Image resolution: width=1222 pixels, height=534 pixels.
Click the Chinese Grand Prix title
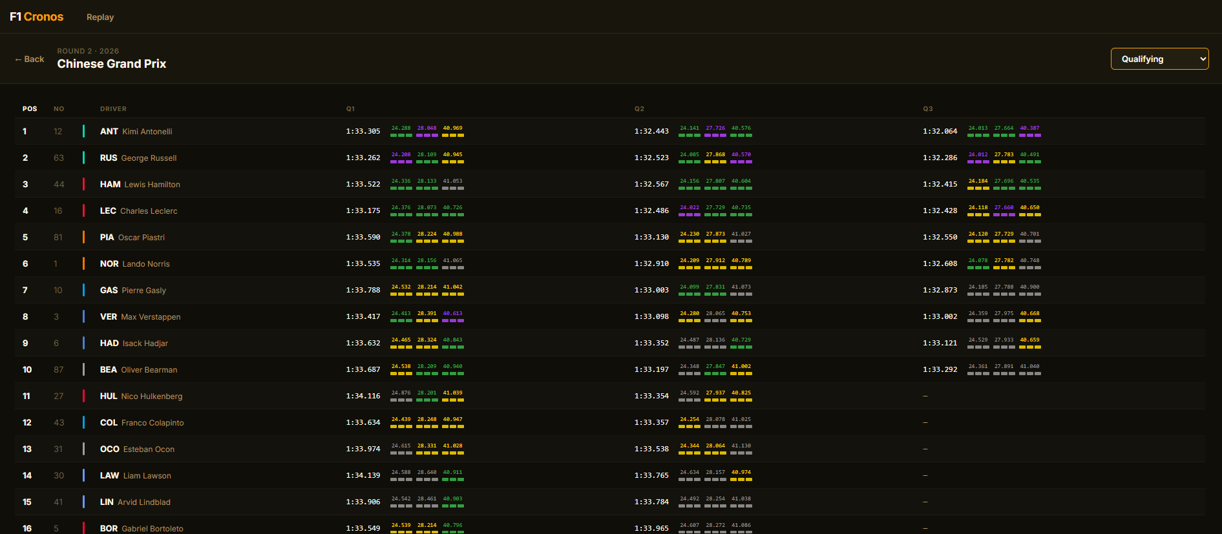[x=112, y=64]
